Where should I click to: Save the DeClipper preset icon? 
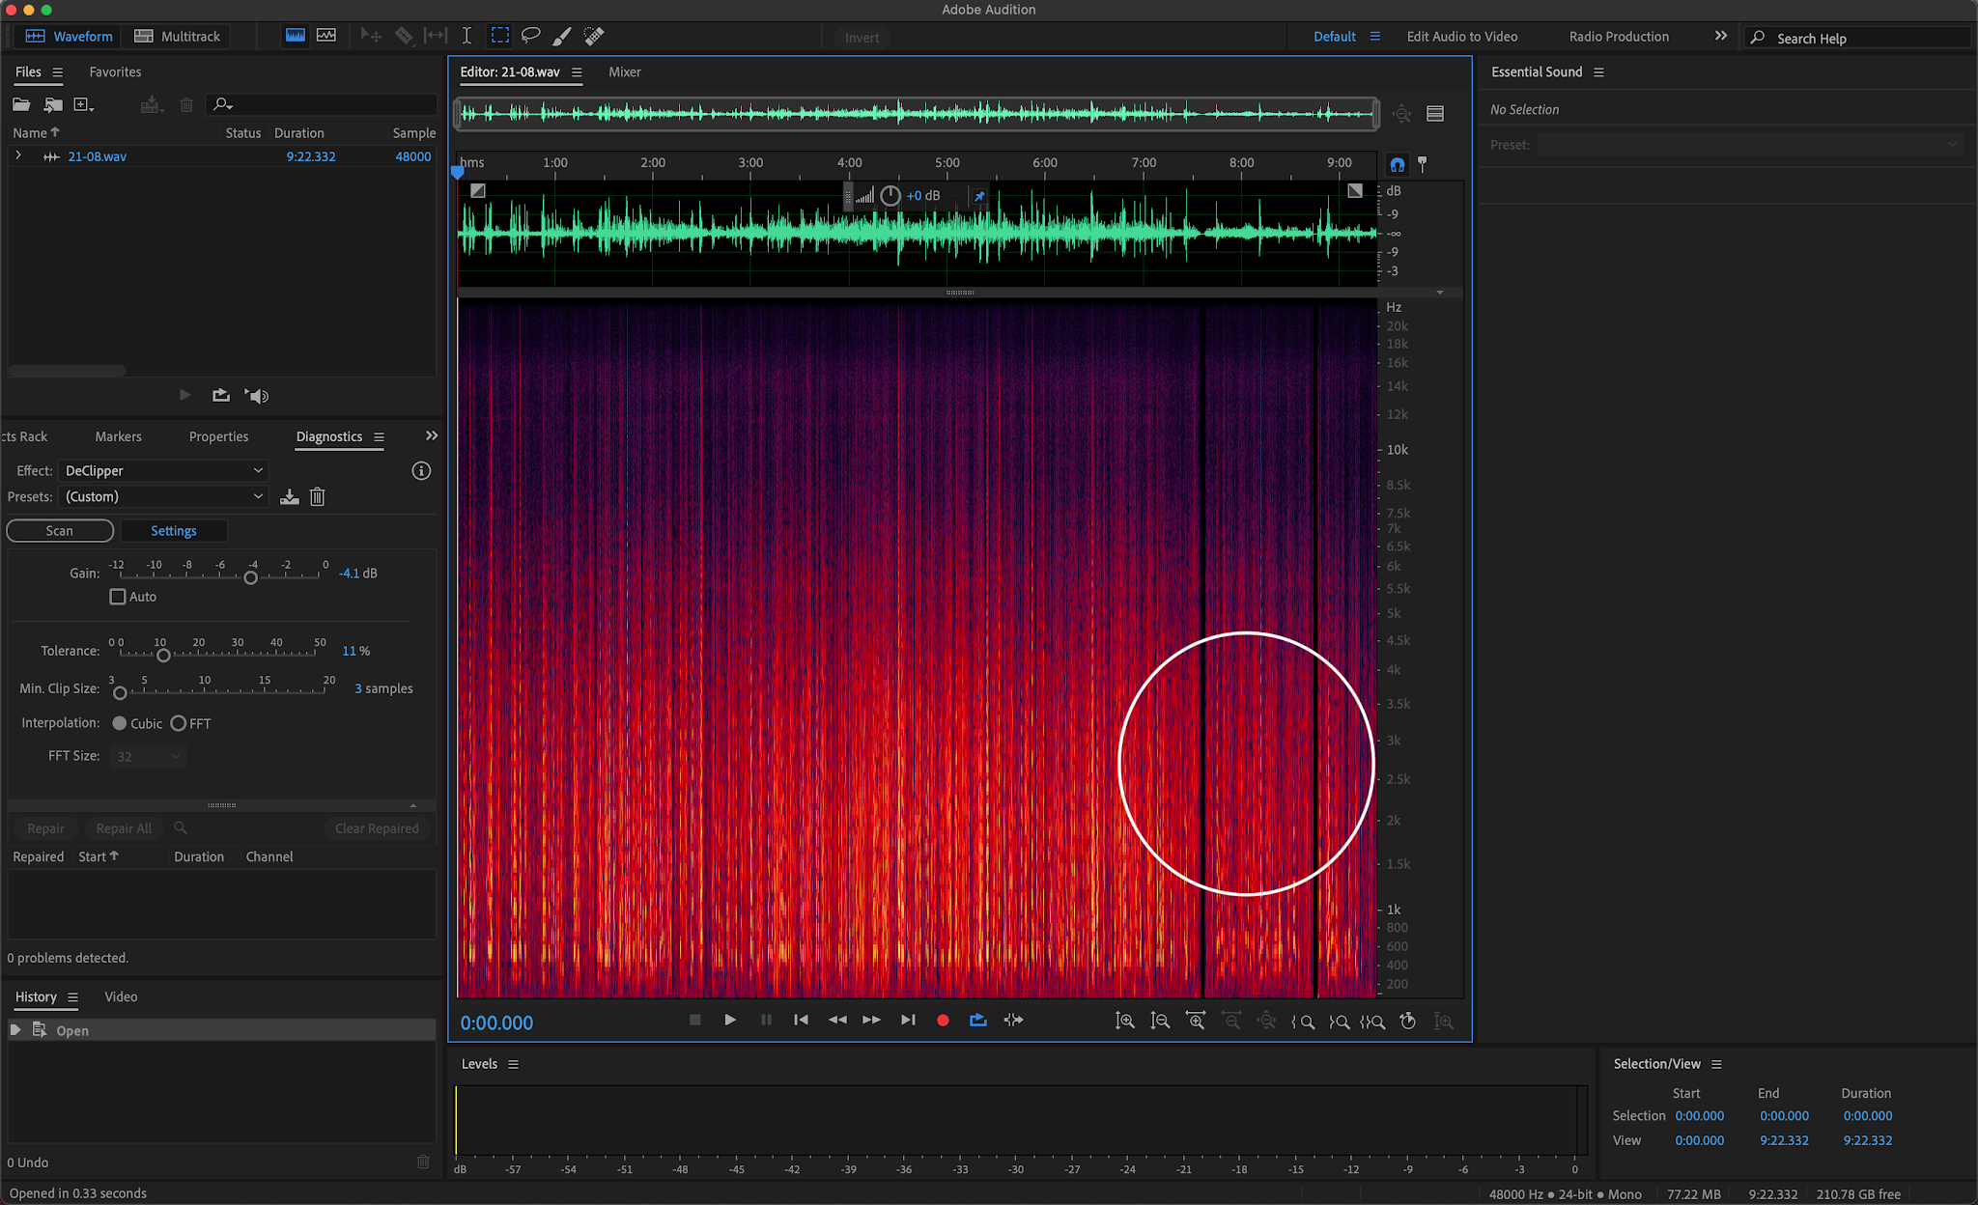click(x=289, y=497)
